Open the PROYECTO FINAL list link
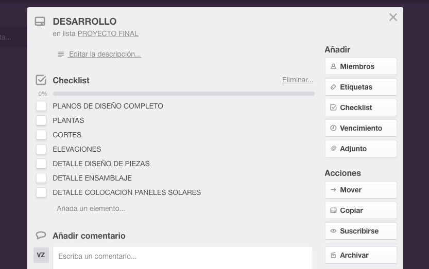429x269 pixels. pyautogui.click(x=108, y=33)
